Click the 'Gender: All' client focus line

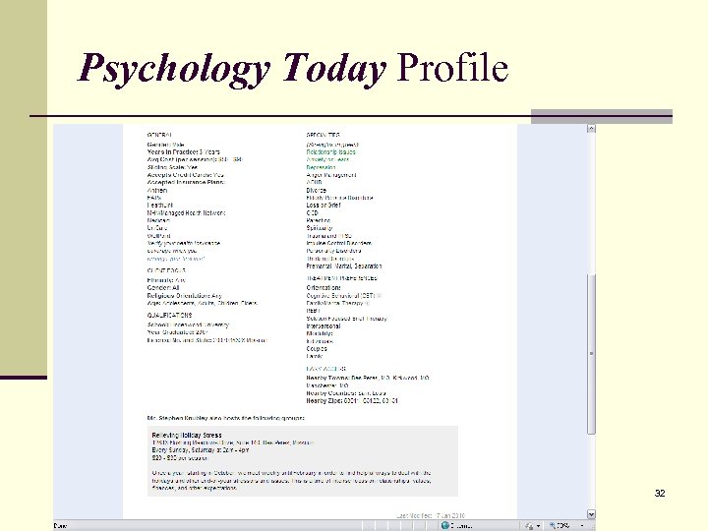click(163, 287)
